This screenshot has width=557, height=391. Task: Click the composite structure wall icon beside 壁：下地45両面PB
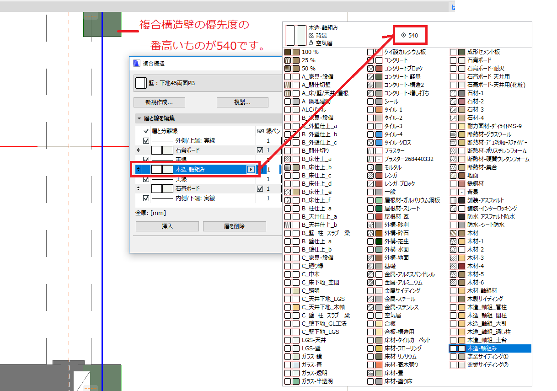[x=141, y=84]
